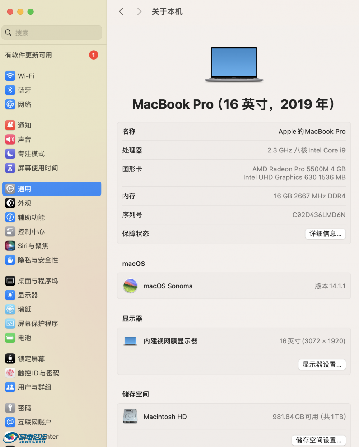The width and height of the screenshot is (359, 447).
Task: Click the serial number C02D436LMD6N
Action: click(x=319, y=215)
